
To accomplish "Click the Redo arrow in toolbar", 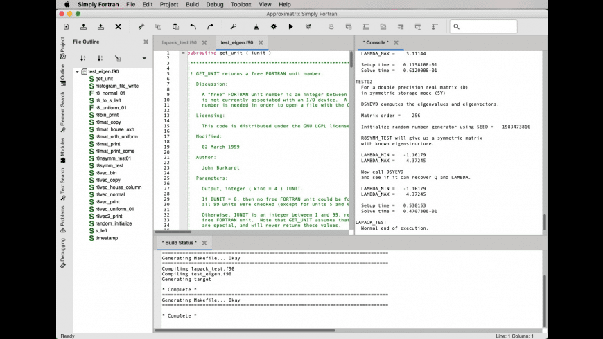I will click(210, 26).
